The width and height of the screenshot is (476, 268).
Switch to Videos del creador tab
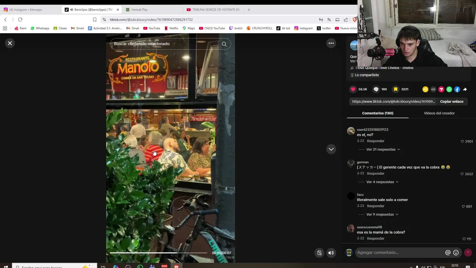coord(439,113)
